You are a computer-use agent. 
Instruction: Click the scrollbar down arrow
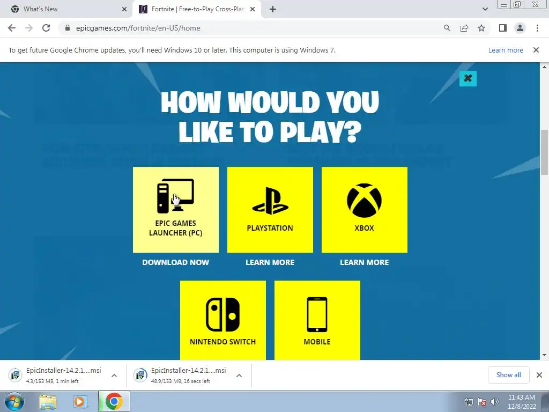pos(545,355)
